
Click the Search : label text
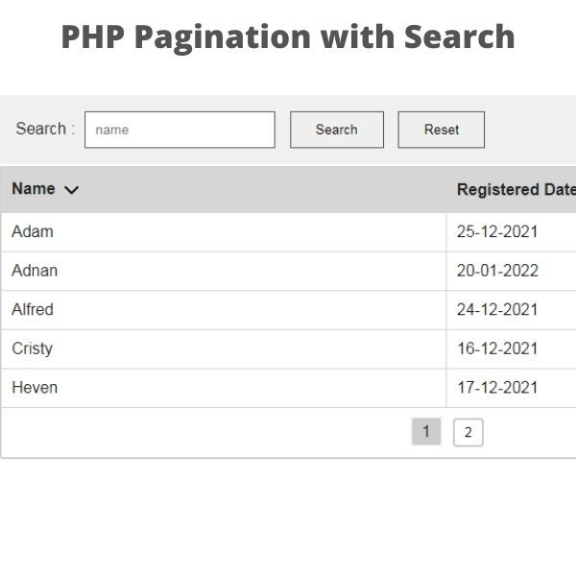coord(45,129)
